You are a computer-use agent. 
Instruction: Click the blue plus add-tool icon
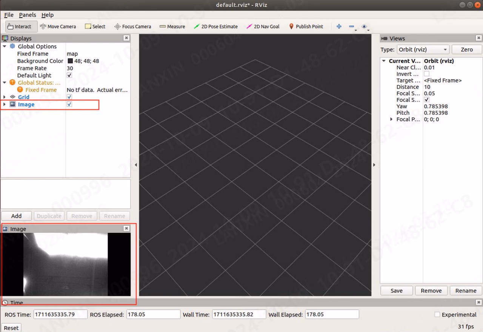339,26
